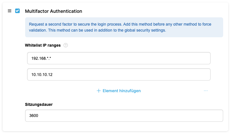
Task: Open the three-dot options for IP ranges
Action: [206, 91]
